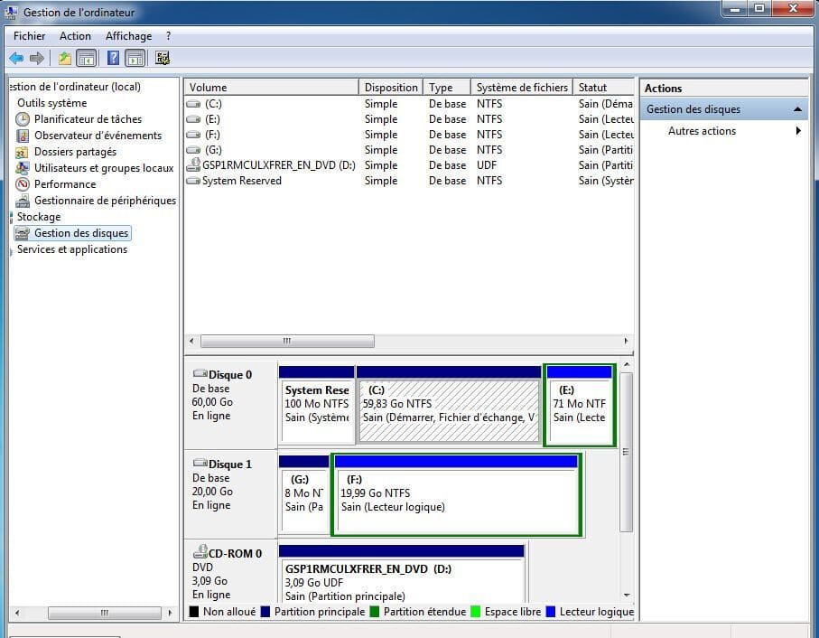Click the Back arrow in the toolbar

tap(16, 59)
